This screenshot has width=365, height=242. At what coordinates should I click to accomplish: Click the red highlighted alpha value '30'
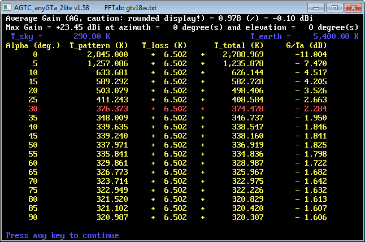pos(33,109)
